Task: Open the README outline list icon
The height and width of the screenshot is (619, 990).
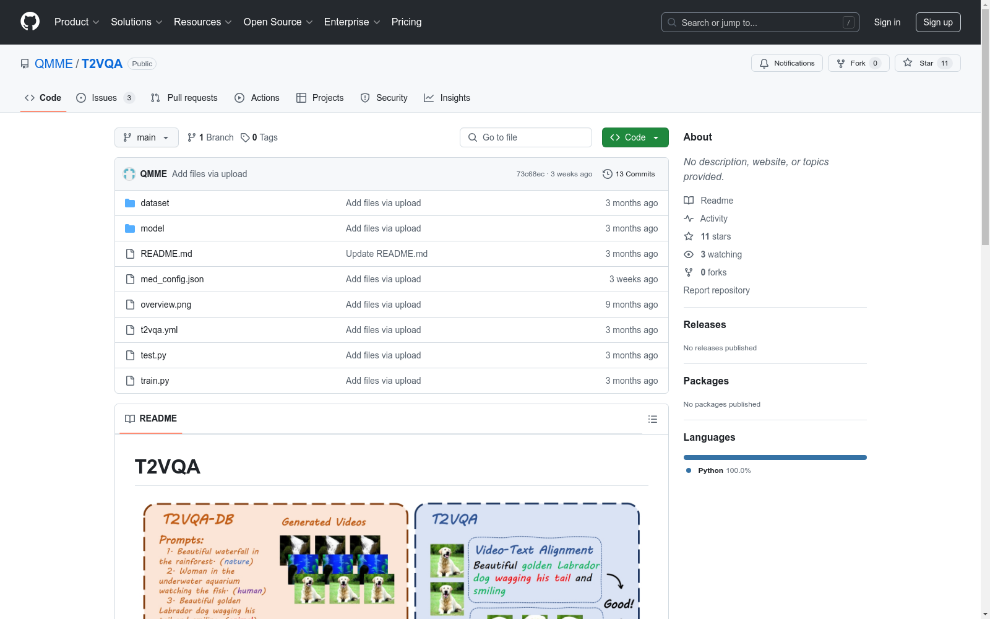Action: (652, 419)
